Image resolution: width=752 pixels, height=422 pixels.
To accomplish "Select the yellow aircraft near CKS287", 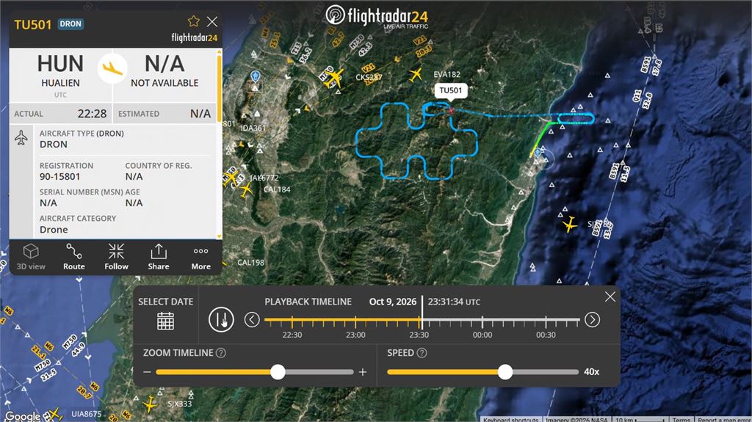I will point(333,78).
